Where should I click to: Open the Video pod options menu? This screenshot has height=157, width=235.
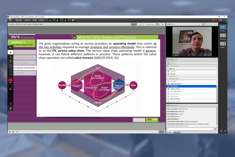tap(215, 24)
